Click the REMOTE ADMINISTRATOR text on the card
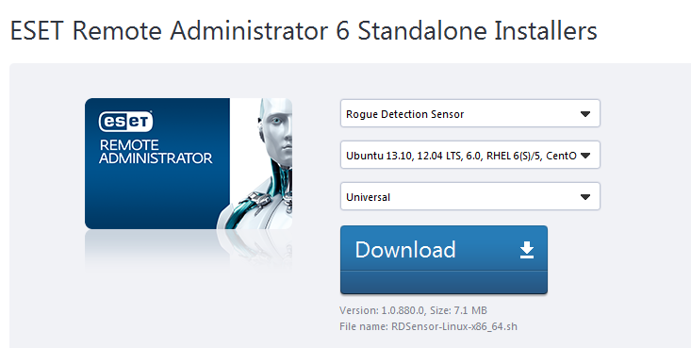Image resolution: width=691 pixels, height=348 pixels. coord(156,151)
